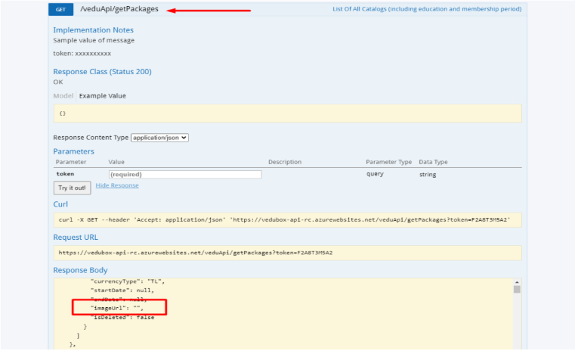
Task: Click the Response Body scrollbar up arrow
Action: click(x=517, y=281)
